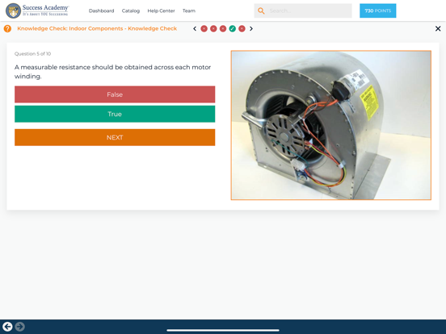The height and width of the screenshot is (334, 446).
Task: Click the greyed forward arrow icon
Action: [20, 327]
